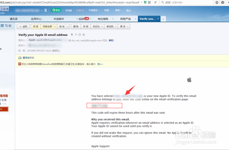Image resolution: width=229 pixels, height=150 pixels.
Task: Open the 移动到 move-to dropdown
Action: coord(111,26)
